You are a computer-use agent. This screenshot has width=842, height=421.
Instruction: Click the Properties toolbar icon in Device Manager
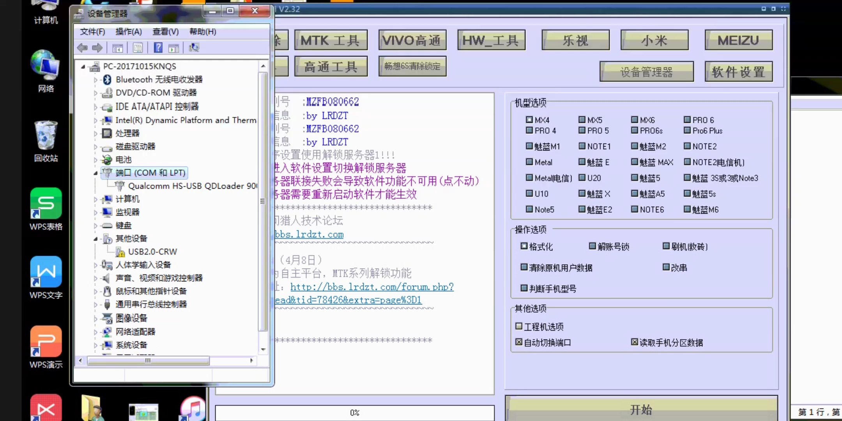(x=138, y=48)
